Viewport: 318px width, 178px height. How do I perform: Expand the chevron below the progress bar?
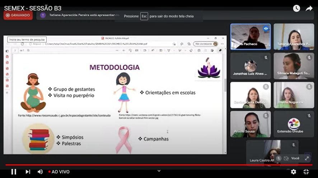(x=159, y=171)
